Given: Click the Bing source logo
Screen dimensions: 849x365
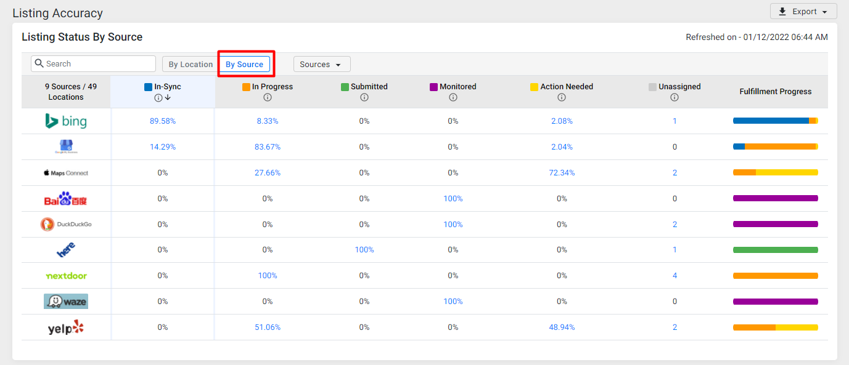Looking at the screenshot, I should 66,121.
